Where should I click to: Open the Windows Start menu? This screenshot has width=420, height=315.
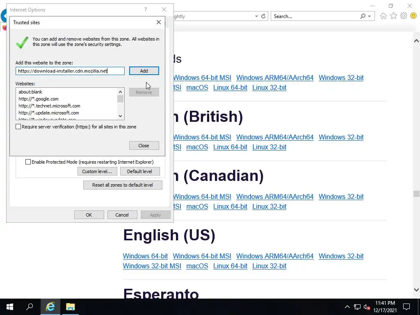pyautogui.click(x=10, y=307)
